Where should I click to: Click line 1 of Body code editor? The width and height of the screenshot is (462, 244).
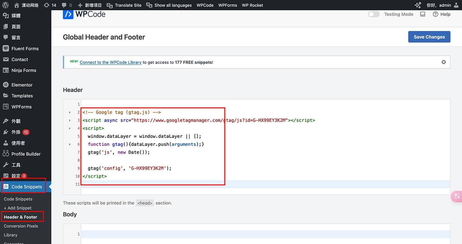pos(265,234)
